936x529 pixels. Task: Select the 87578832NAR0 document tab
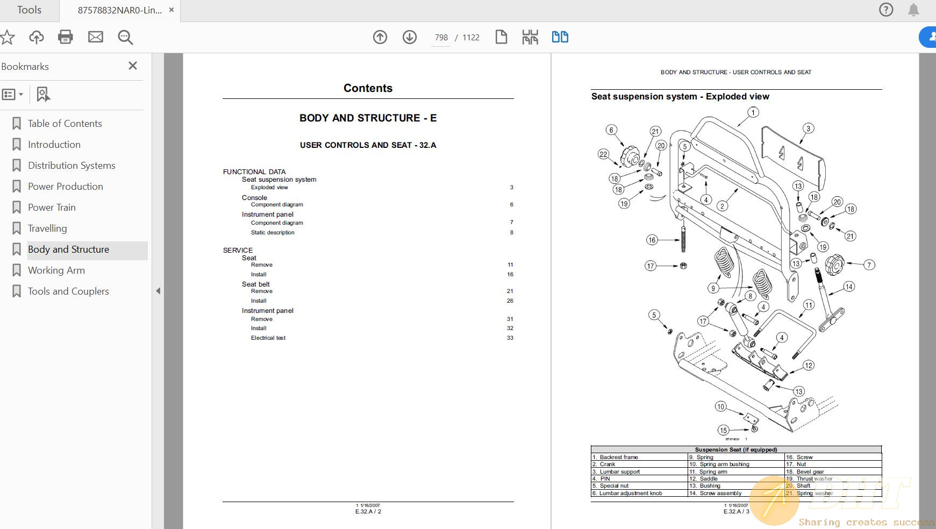click(x=116, y=10)
